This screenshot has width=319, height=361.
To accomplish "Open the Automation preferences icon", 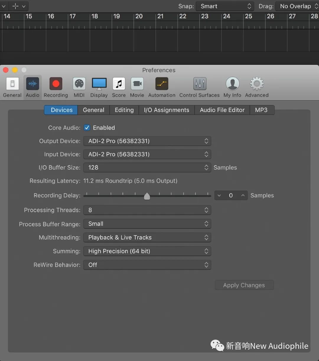I will click(162, 84).
